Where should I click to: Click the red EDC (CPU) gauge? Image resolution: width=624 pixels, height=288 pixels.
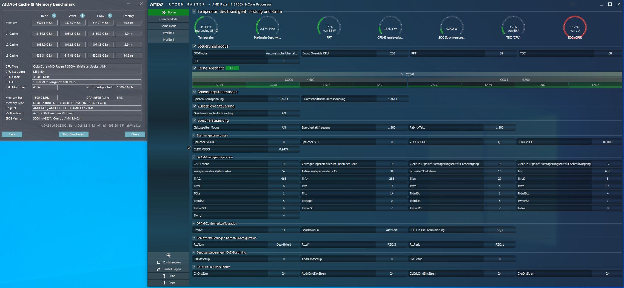[575, 27]
